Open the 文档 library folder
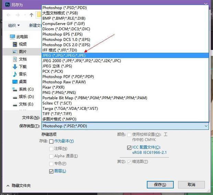213x195 pixels. (x=20, y=59)
